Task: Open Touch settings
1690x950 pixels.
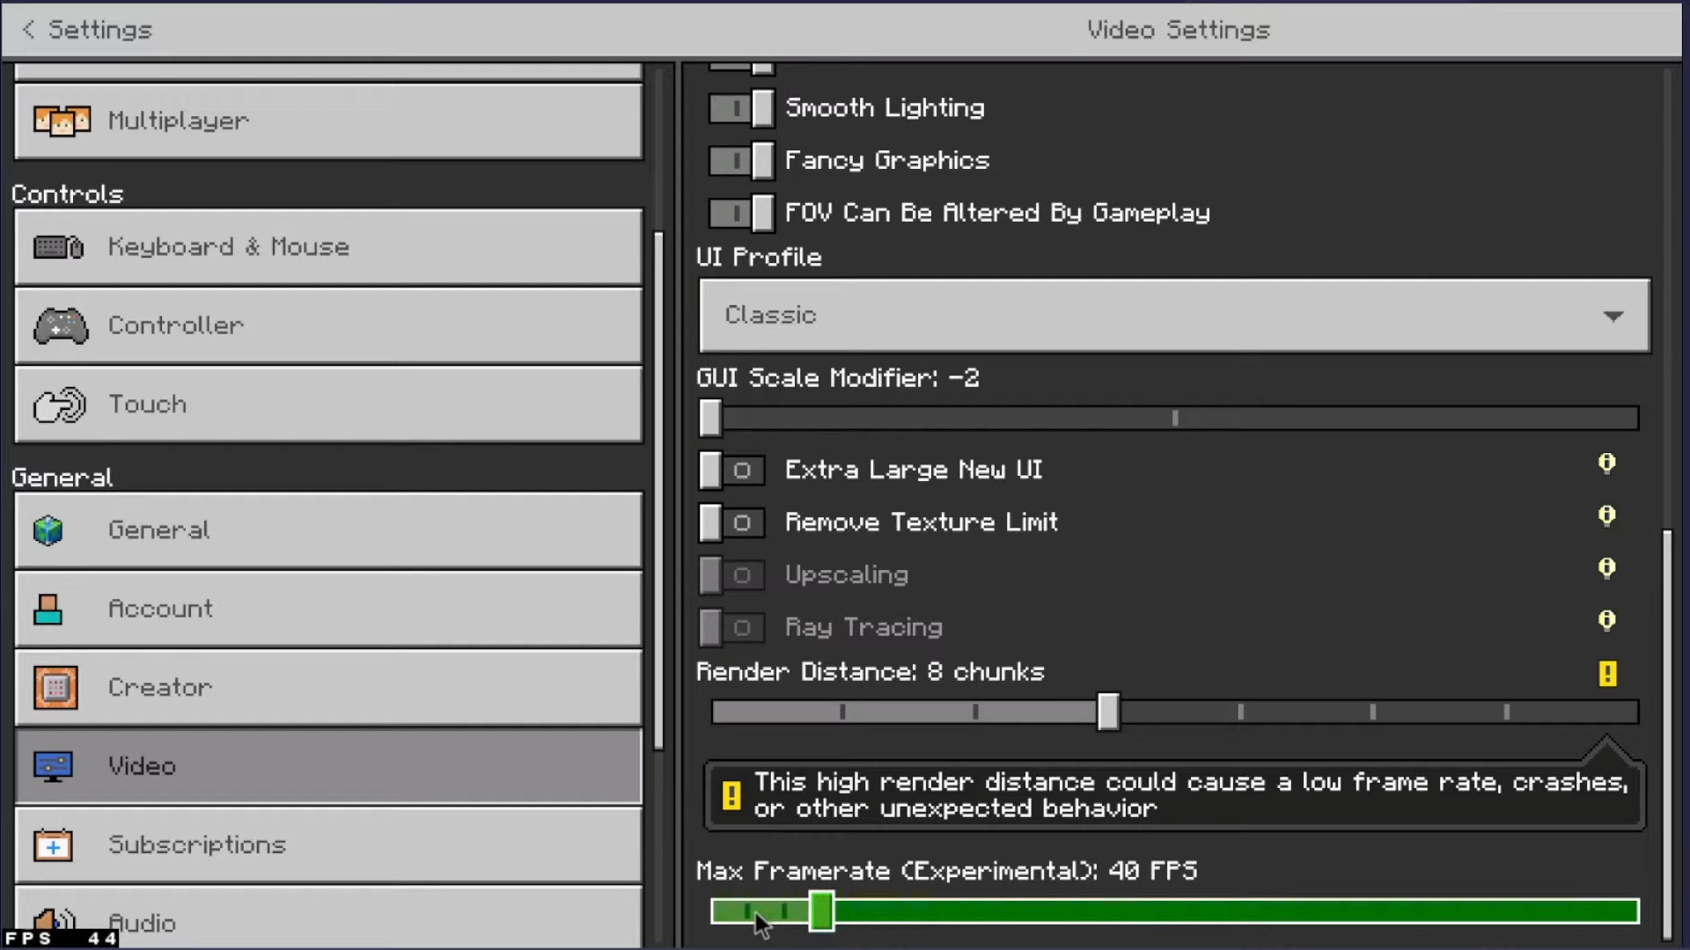Action: (x=328, y=405)
